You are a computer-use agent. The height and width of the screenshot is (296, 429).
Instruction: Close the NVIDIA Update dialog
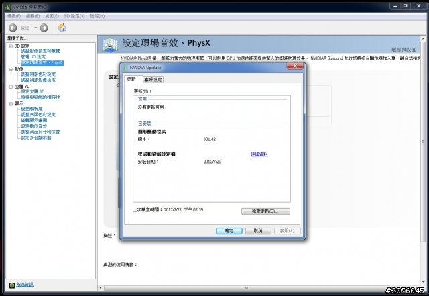[x=295, y=66]
